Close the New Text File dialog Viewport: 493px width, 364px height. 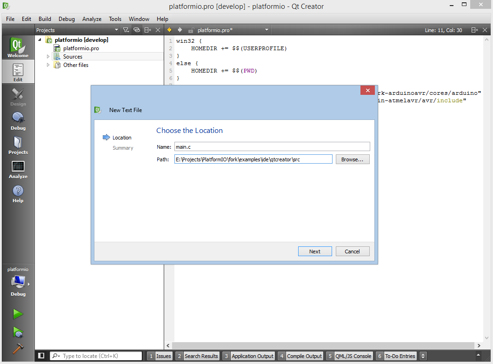[367, 90]
